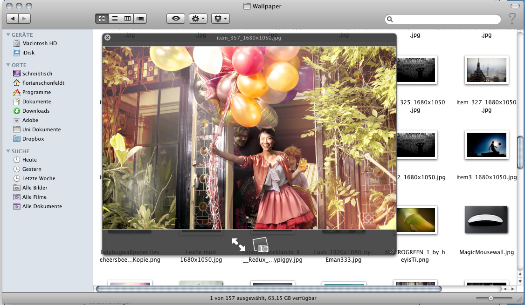Select the 2_1680x1050.jpg dark thumbnail

[x=417, y=145]
